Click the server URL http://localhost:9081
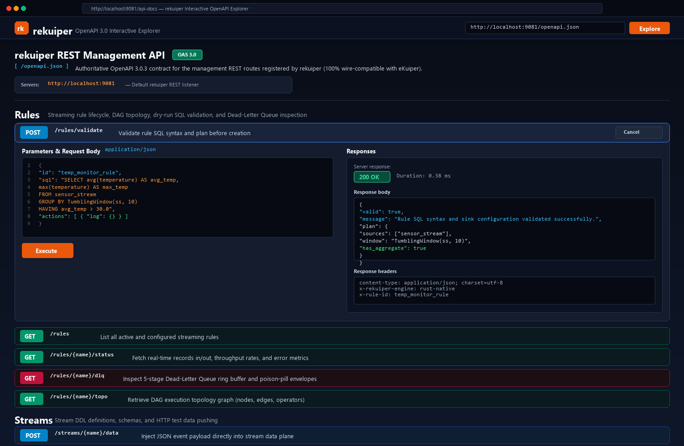Screen dimensions: 684x446 point(81,84)
